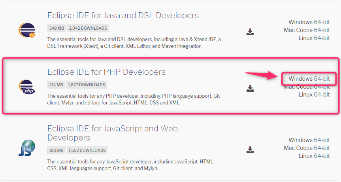The height and width of the screenshot is (182, 341).
Task: Download Mac Cocoa 64-bit for JavaScript and Web Developers
Action: pyautogui.click(x=322, y=148)
